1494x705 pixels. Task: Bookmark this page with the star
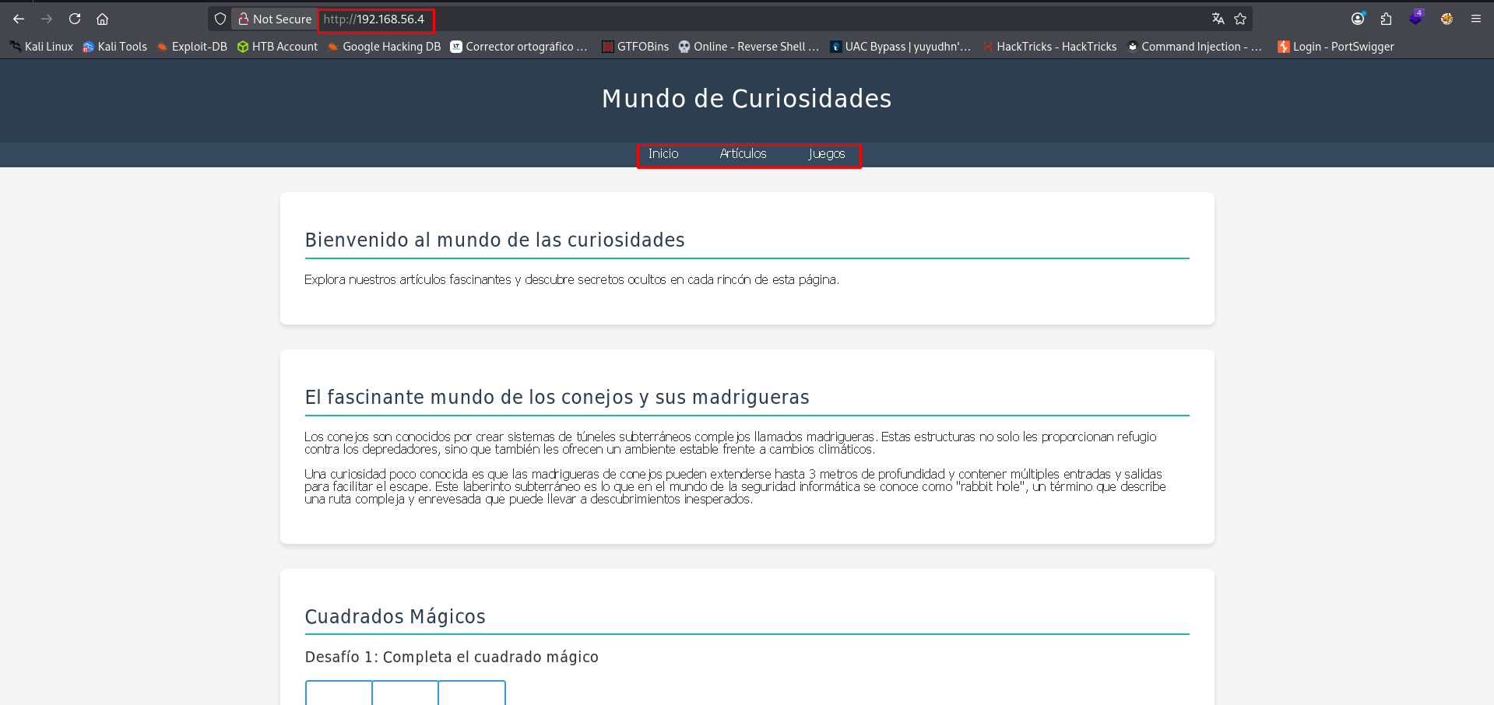tap(1240, 19)
